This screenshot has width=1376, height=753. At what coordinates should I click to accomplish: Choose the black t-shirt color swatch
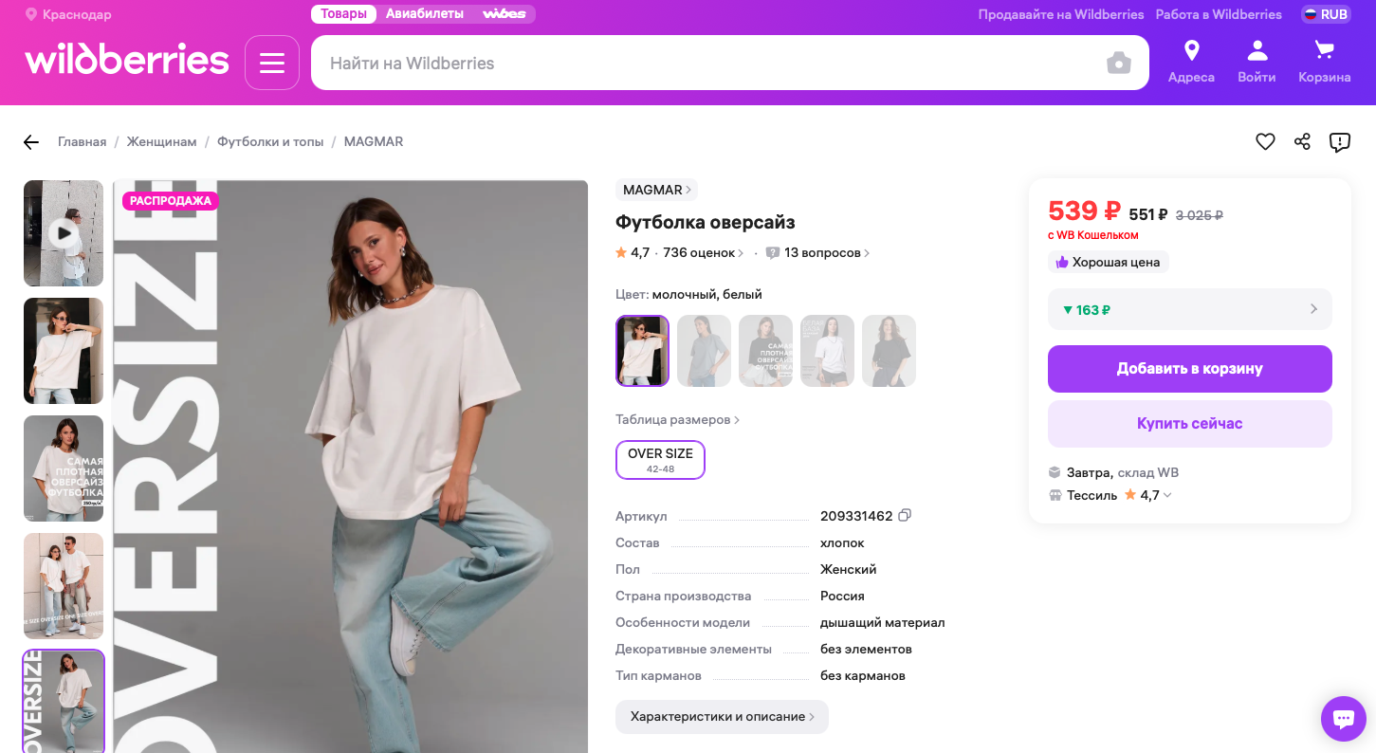point(889,351)
